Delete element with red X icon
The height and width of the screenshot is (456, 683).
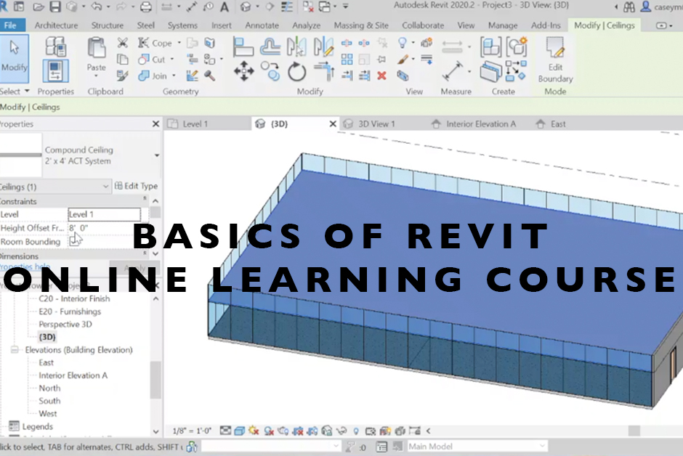(x=381, y=76)
